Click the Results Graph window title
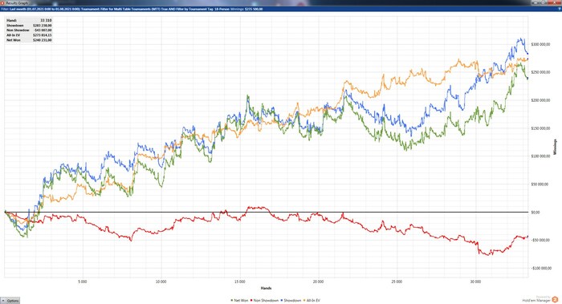 pyautogui.click(x=17, y=3)
